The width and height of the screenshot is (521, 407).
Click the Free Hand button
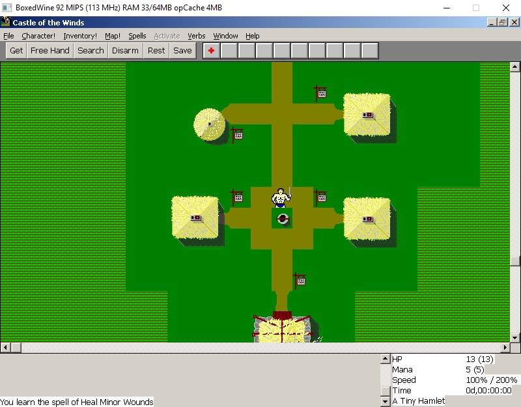tap(50, 51)
